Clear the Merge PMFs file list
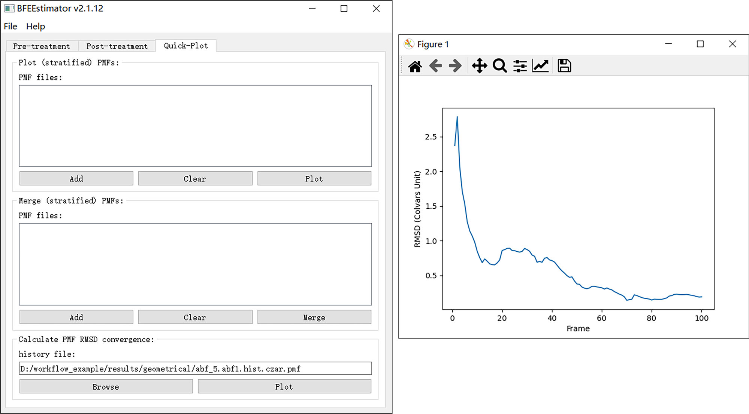 click(x=195, y=317)
